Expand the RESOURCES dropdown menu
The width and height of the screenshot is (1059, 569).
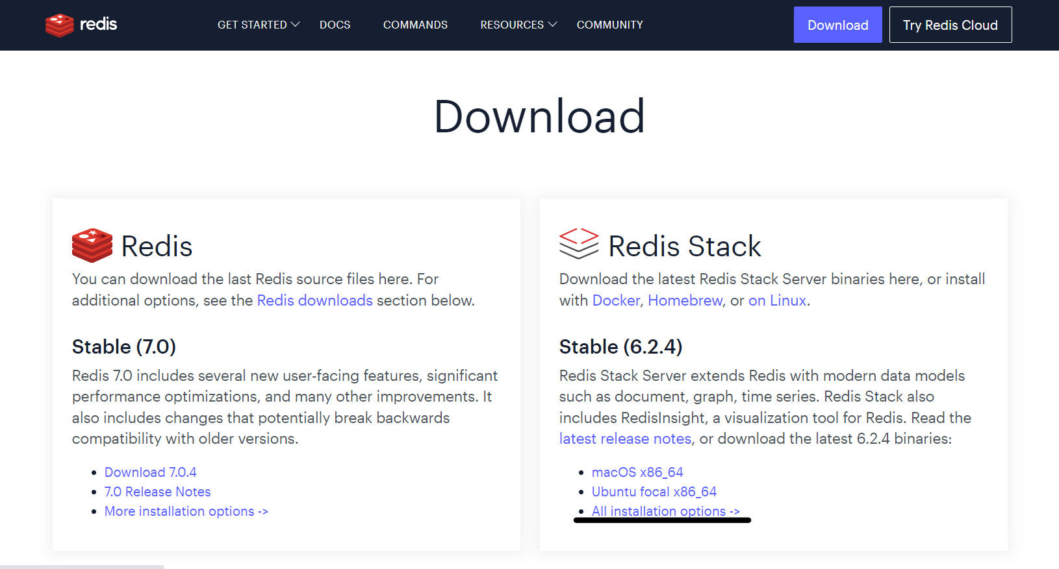(x=518, y=25)
